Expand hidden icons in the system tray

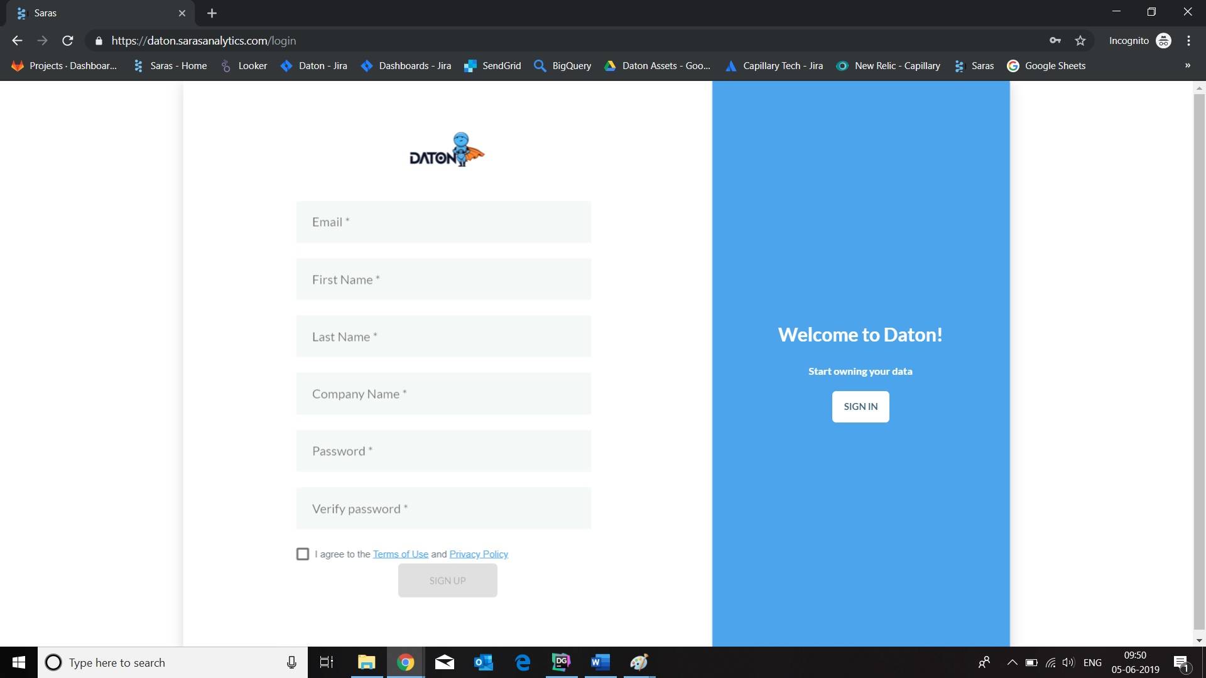pos(1011,662)
